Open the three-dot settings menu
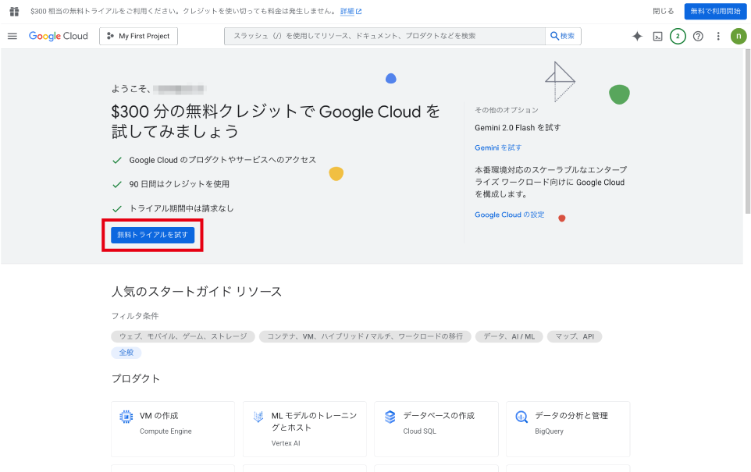Viewport: 751px width, 472px height. pyautogui.click(x=718, y=36)
